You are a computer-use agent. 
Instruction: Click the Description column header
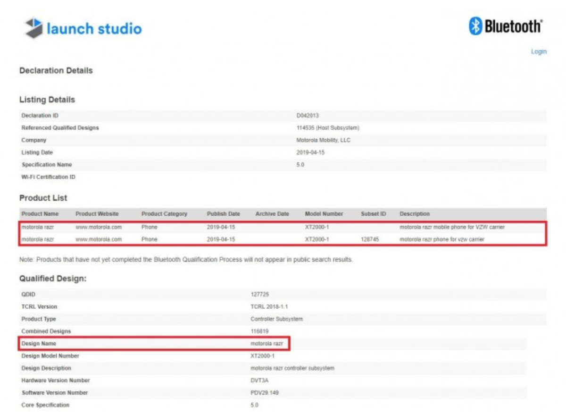pos(415,214)
